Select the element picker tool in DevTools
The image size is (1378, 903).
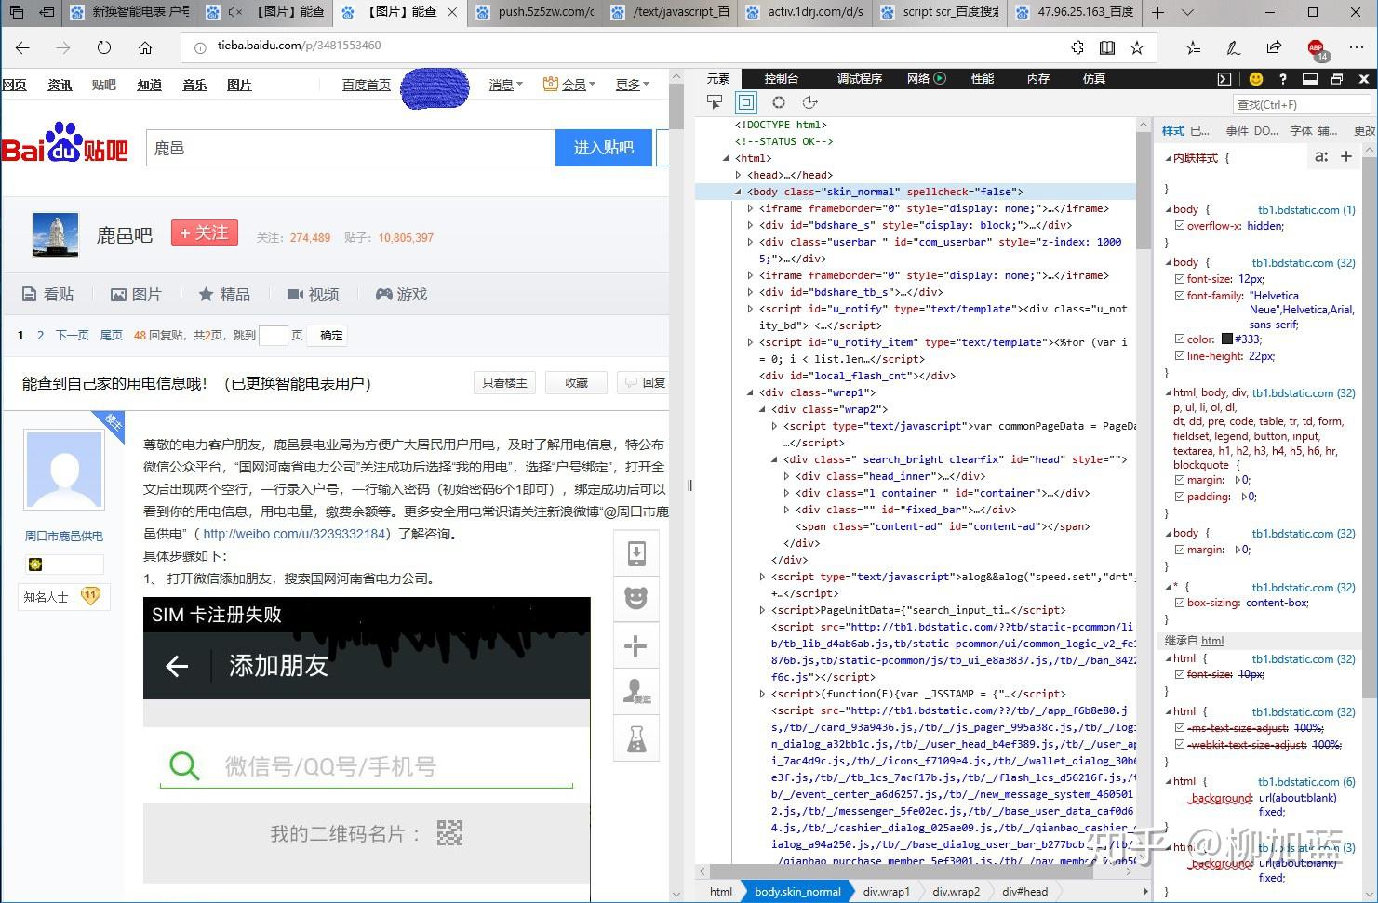coord(715,102)
